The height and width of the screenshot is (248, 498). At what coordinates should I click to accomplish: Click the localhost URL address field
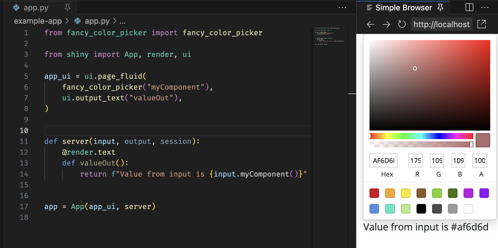441,24
